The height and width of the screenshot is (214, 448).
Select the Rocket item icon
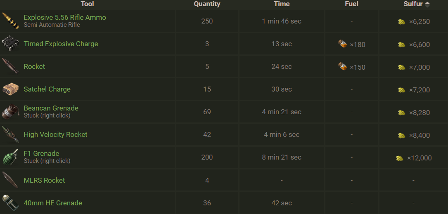(10, 66)
